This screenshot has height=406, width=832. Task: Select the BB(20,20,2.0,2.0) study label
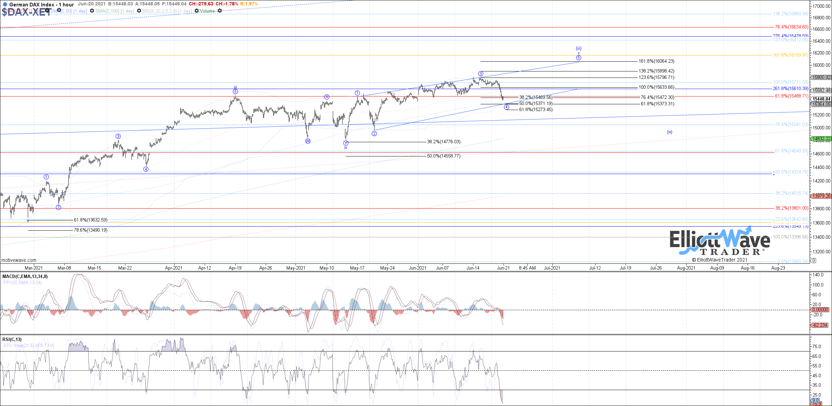(x=167, y=11)
